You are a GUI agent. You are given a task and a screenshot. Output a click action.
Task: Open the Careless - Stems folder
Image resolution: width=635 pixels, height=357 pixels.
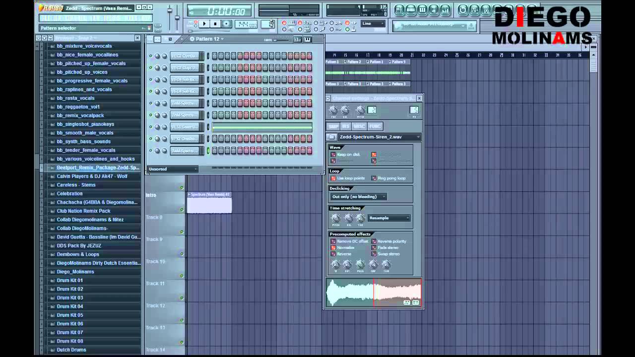pyautogui.click(x=76, y=185)
